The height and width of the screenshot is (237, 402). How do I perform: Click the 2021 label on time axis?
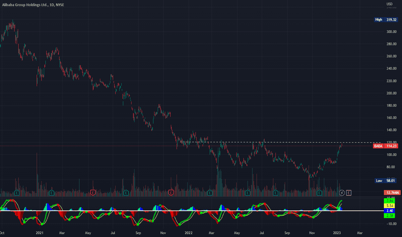(40, 233)
